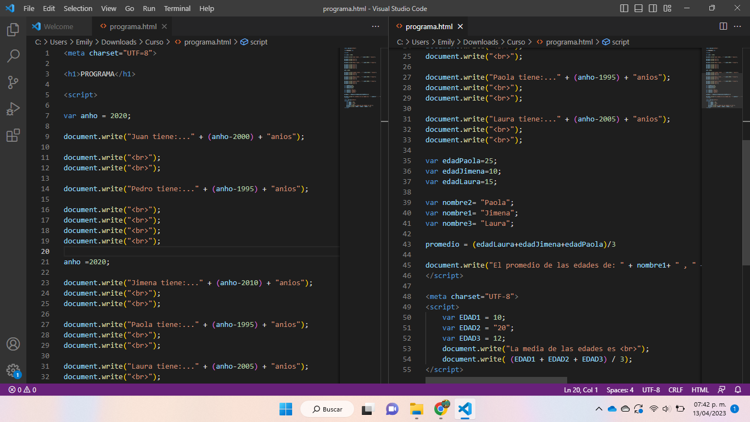This screenshot has width=750, height=422.
Task: Open the Run and Debug view
Action: [x=13, y=109]
